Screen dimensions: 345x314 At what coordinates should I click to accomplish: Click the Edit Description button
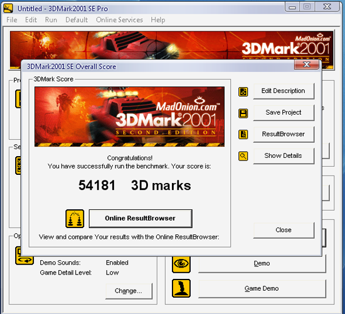[284, 91]
